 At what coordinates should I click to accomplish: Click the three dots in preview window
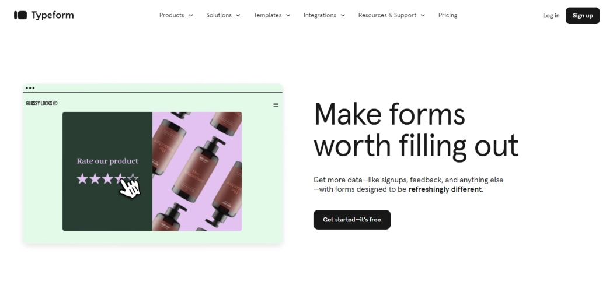30,88
